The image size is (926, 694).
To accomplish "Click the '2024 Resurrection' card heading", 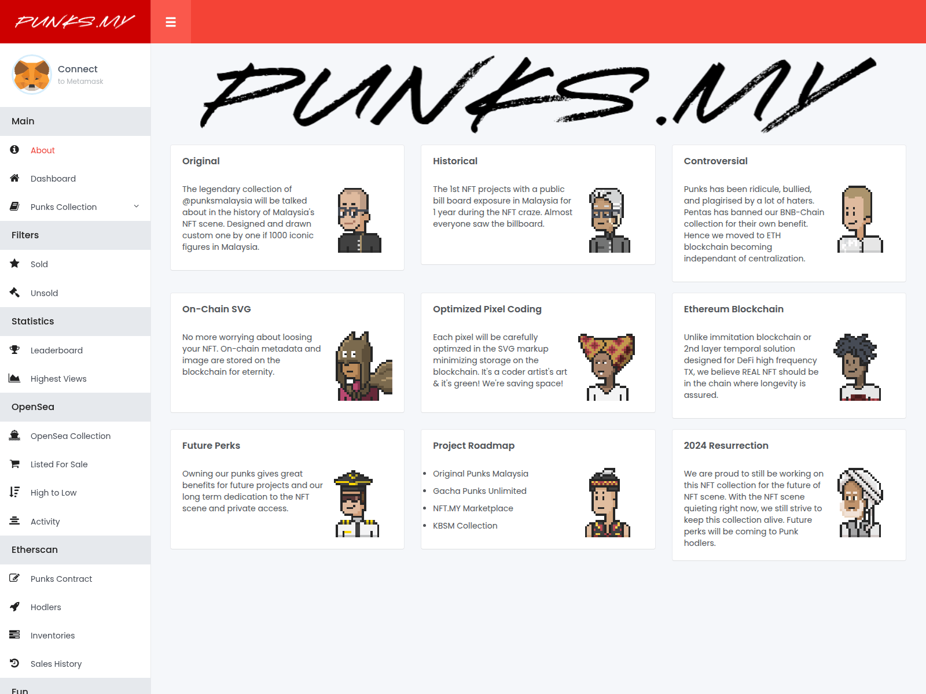I will point(726,445).
